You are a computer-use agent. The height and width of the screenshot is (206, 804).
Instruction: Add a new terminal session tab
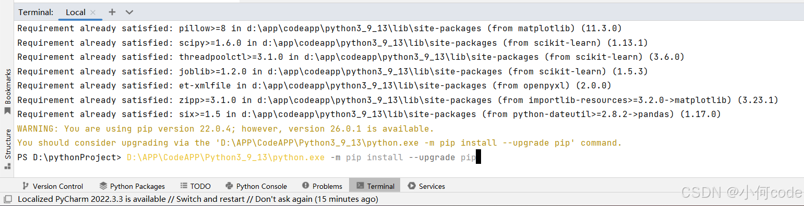click(x=112, y=12)
